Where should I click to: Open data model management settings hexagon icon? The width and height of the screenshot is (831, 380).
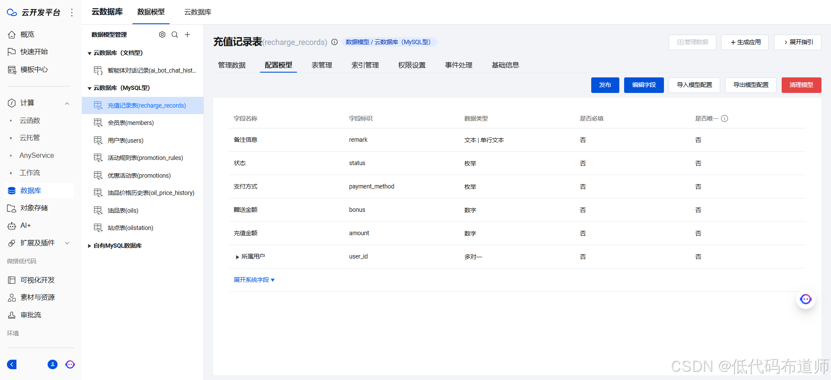(x=162, y=35)
